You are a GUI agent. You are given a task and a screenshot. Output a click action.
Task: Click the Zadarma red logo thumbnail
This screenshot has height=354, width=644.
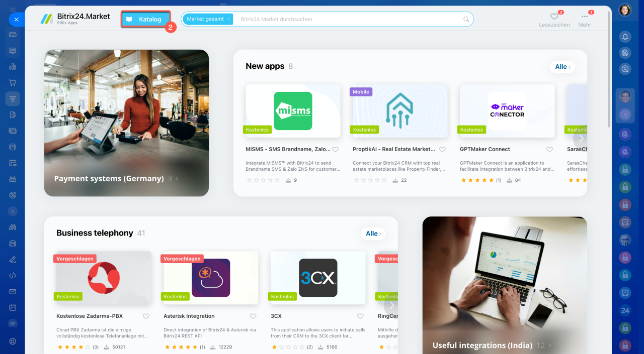pyautogui.click(x=104, y=278)
